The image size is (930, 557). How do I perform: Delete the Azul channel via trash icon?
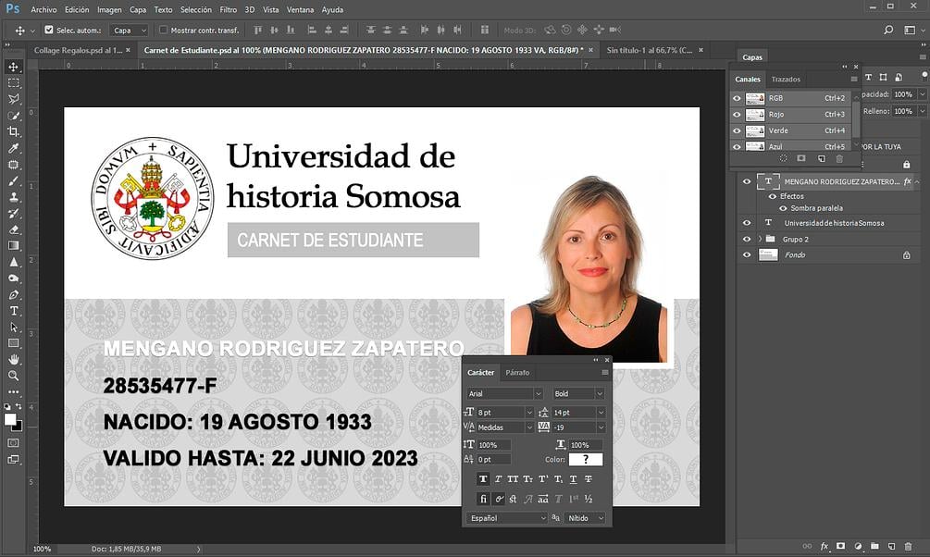pos(840,159)
